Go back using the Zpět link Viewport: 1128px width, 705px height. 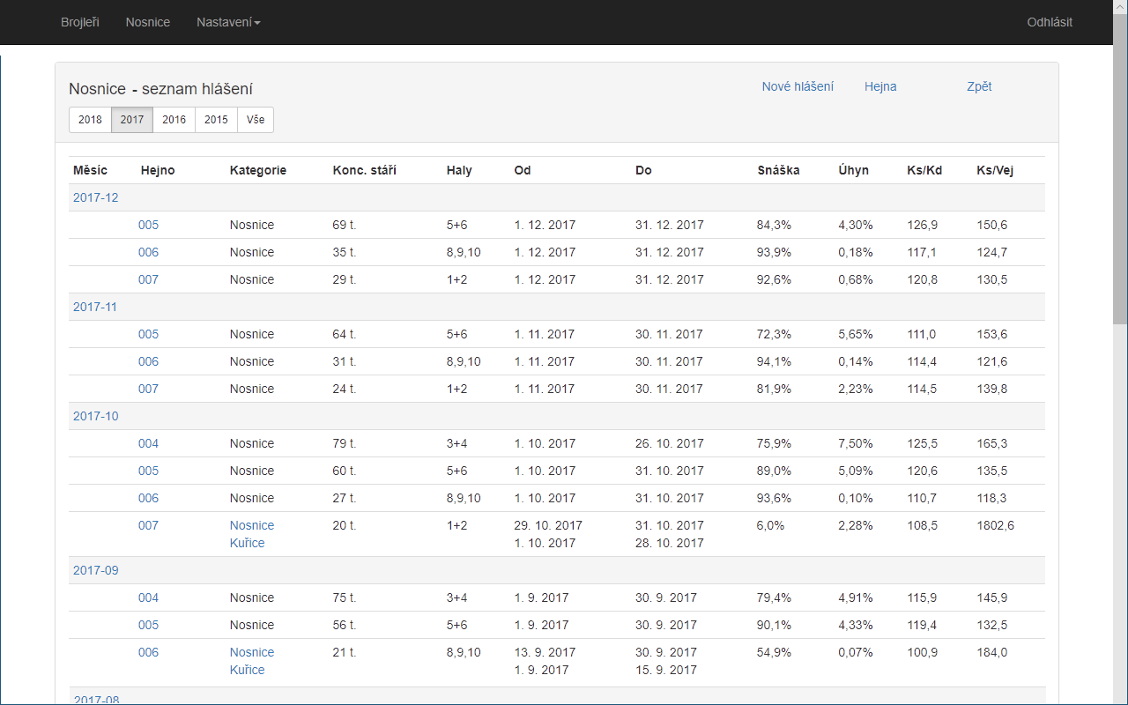tap(979, 86)
